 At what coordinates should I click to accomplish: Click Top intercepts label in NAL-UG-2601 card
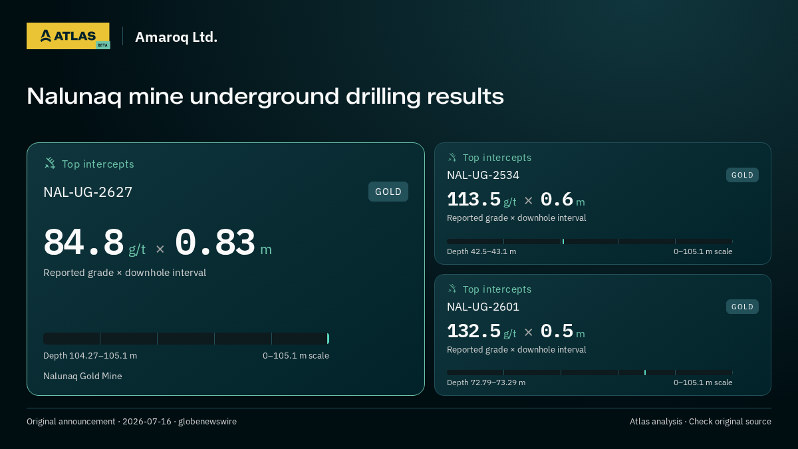497,289
